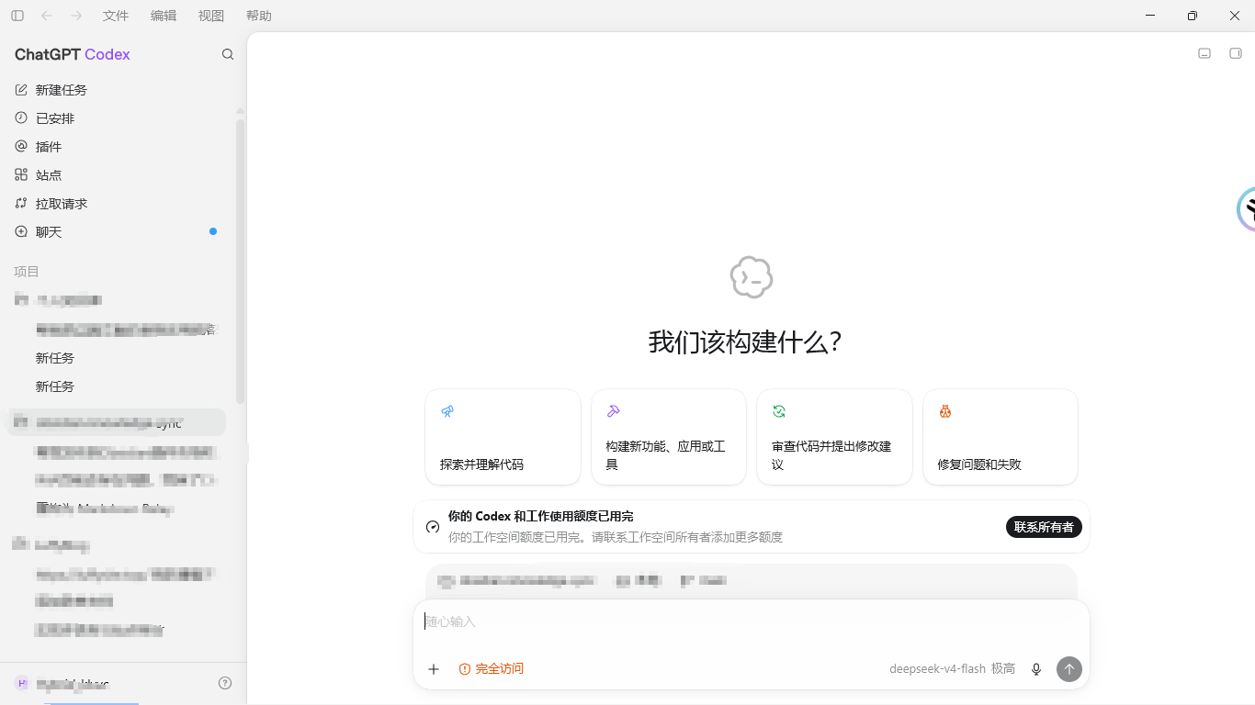Click the 项目 section header

tap(27, 272)
